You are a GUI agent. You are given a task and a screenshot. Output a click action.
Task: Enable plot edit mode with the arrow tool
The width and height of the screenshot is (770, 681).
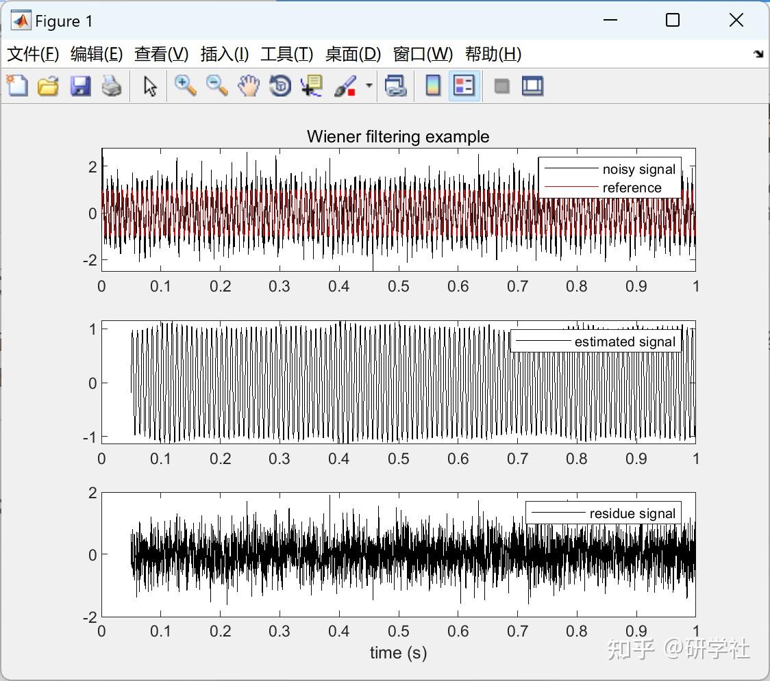point(149,86)
